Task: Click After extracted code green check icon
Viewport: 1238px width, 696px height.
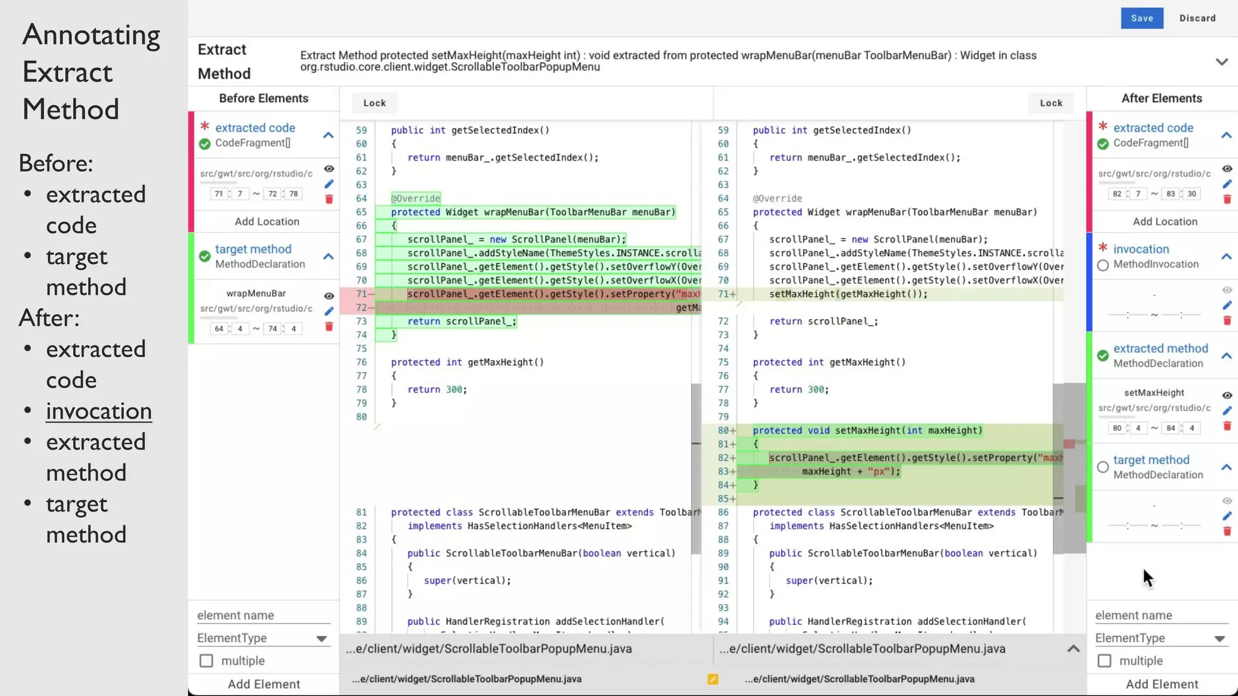Action: coord(1103,144)
